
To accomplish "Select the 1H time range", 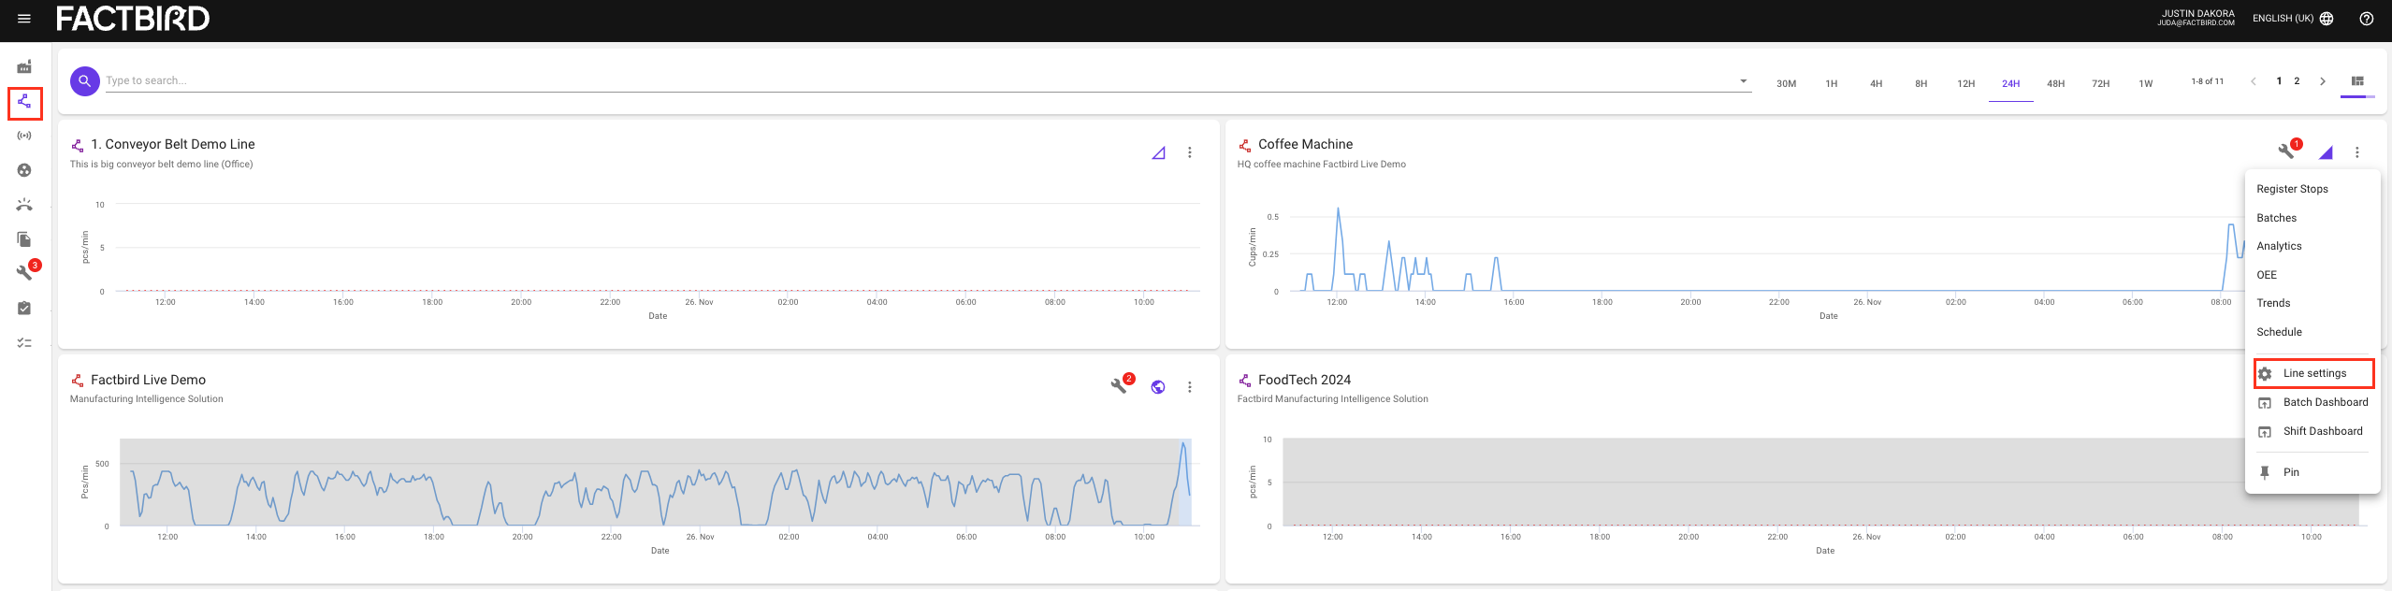I will coord(1831,83).
